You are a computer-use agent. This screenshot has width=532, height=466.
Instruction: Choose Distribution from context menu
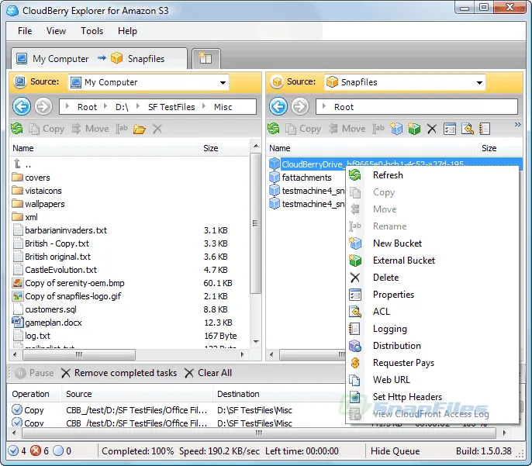coord(432,346)
